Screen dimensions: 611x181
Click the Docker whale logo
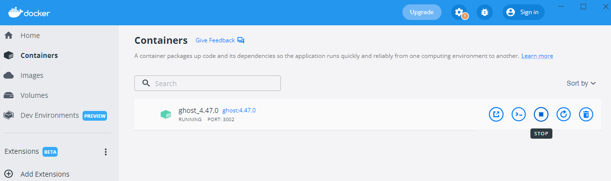pos(15,12)
